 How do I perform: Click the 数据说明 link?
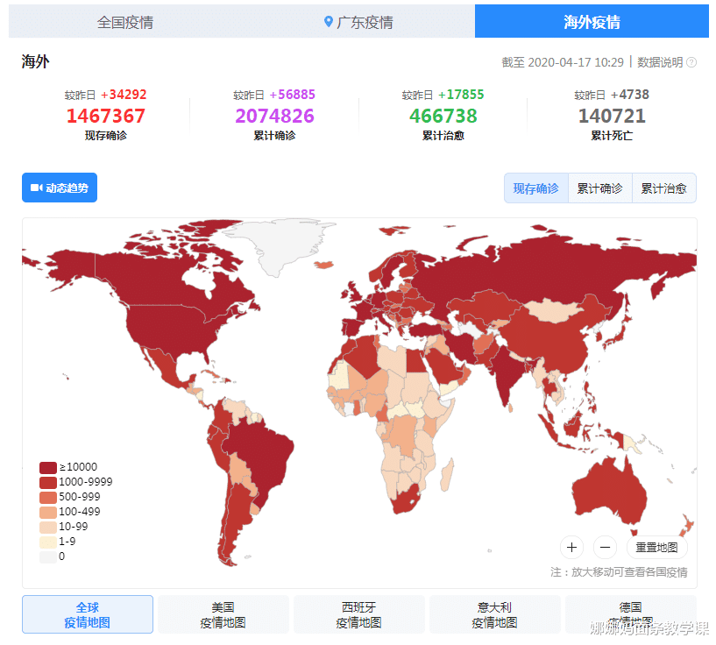coord(659,62)
